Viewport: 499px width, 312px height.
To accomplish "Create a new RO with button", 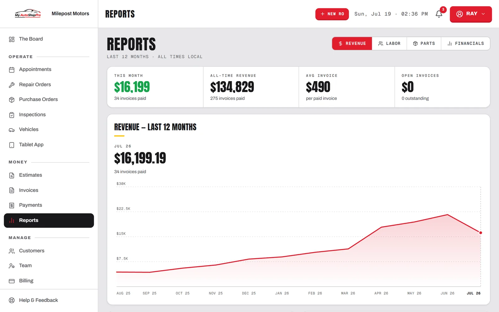I will click(x=332, y=14).
